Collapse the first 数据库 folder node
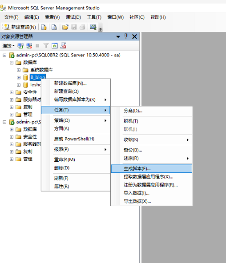 (12, 63)
